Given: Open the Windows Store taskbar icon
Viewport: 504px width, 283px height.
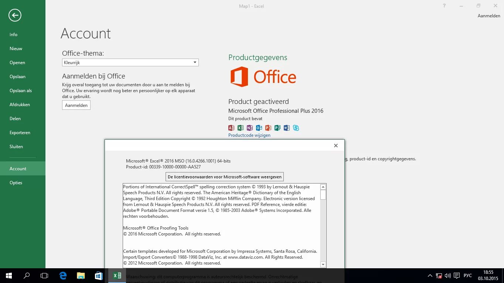Looking at the screenshot, I should click(99, 276).
